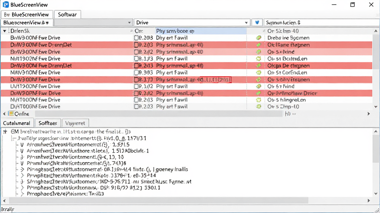Collapse the minus expander on the second tree row
The width and height of the screenshot is (380, 213).
click(x=14, y=138)
